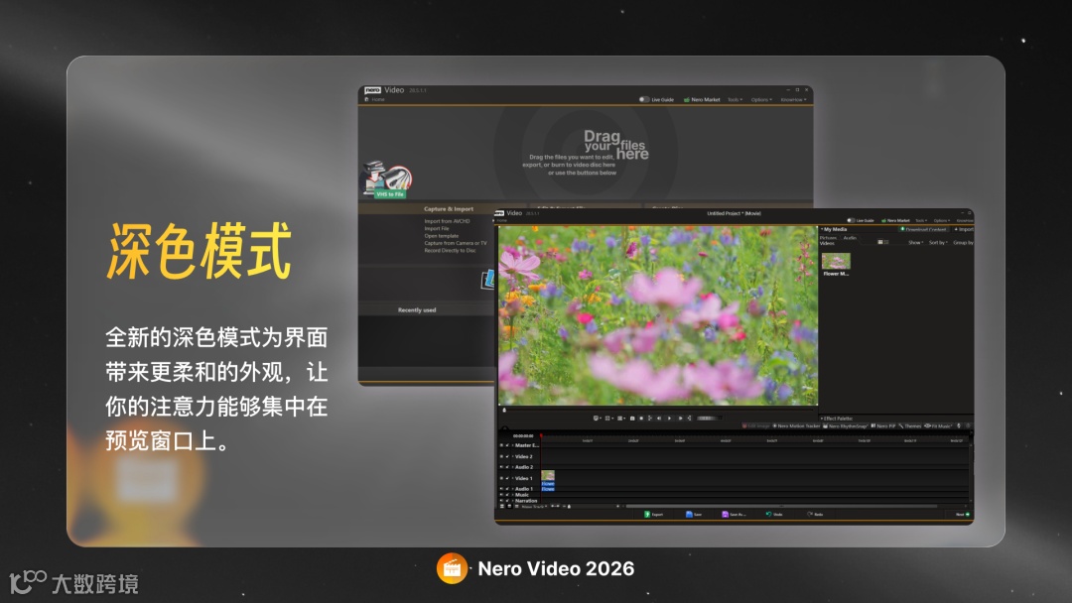Open Nero RhythmSnap tool
Screen dimensions: 1072x603
coord(846,426)
